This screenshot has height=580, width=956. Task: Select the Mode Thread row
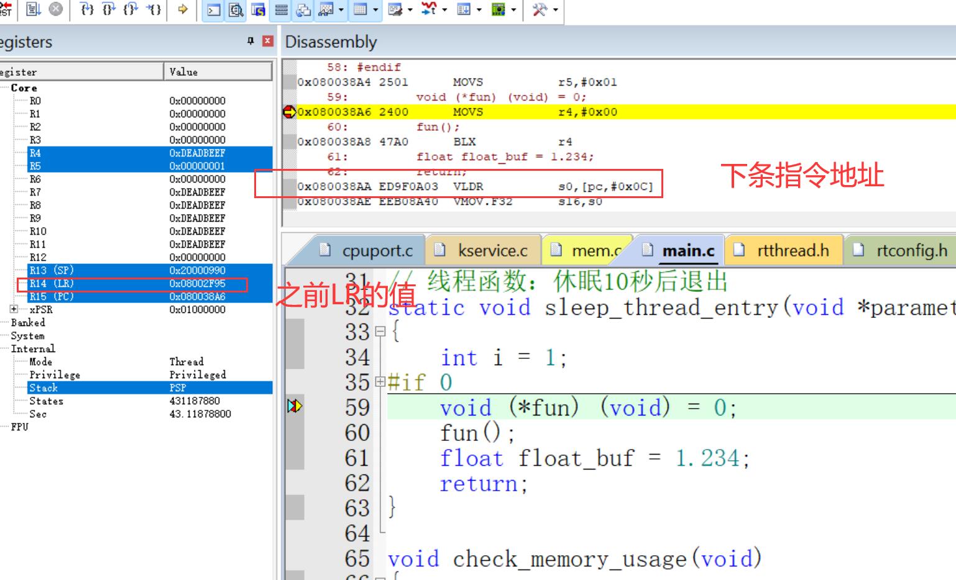coord(150,361)
